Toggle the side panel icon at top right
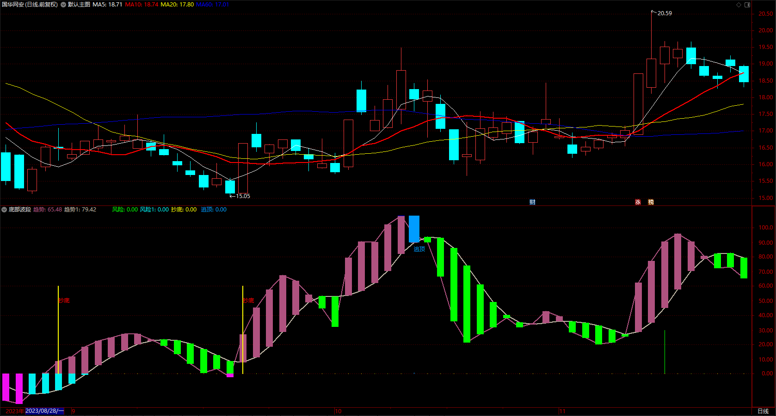This screenshot has width=776, height=416. (747, 5)
